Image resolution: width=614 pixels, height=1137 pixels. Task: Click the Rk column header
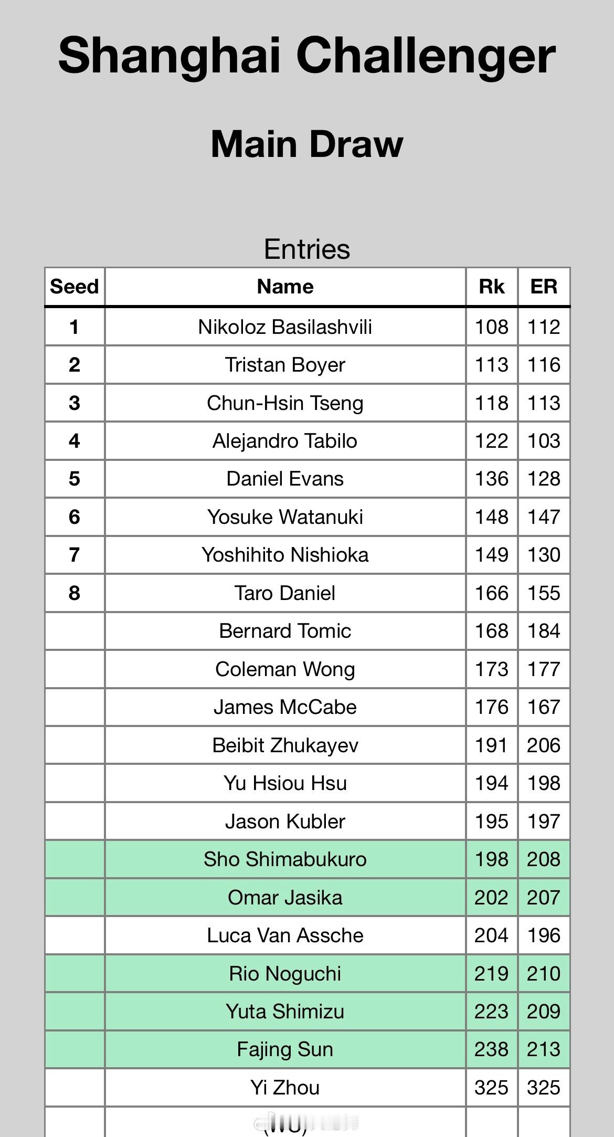coord(492,287)
